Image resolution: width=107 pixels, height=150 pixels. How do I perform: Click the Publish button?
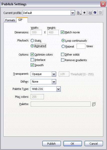pos(51,144)
